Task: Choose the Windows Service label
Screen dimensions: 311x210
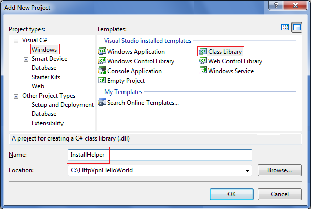Action: click(231, 71)
